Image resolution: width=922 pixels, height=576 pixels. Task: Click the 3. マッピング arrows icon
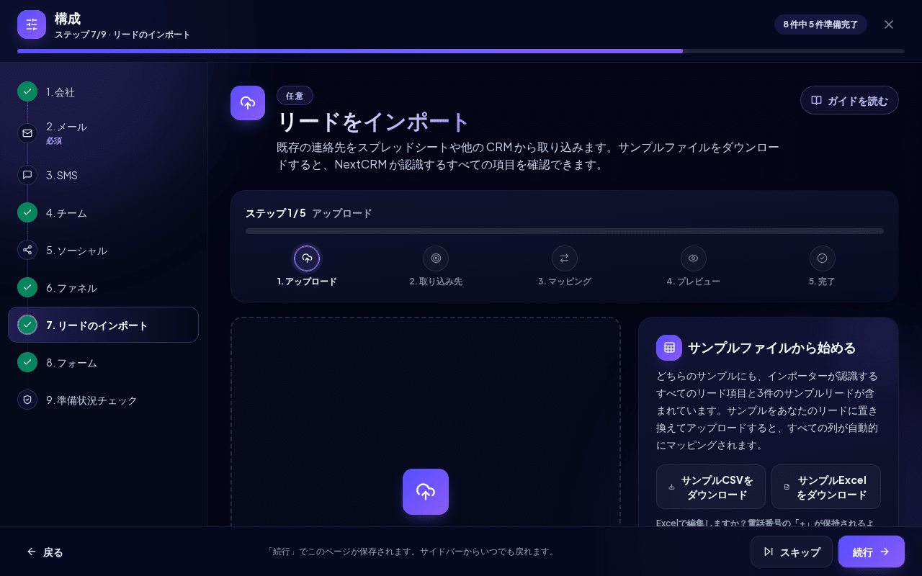565,258
